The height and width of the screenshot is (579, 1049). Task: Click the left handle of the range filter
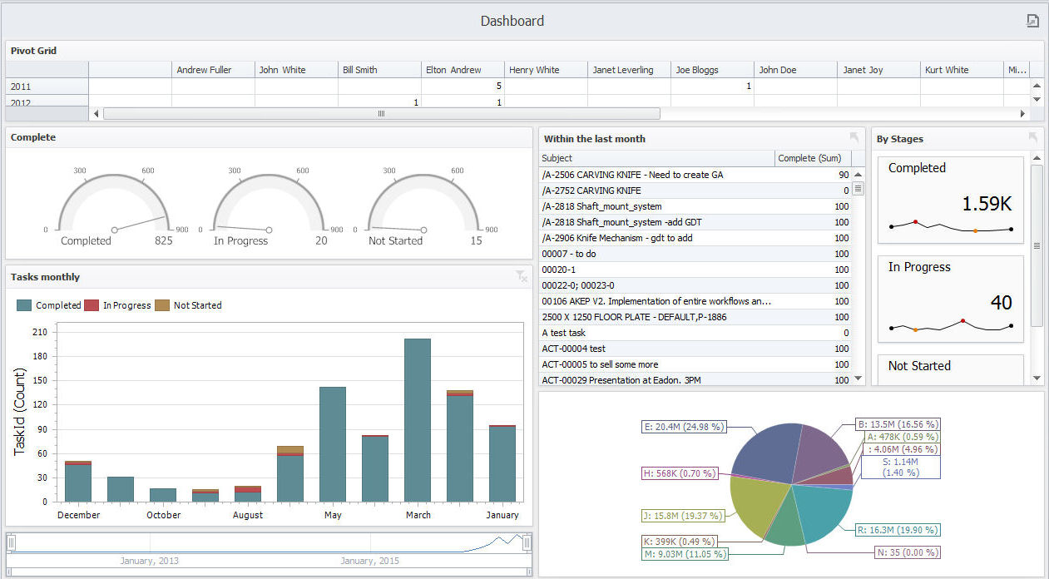click(12, 543)
